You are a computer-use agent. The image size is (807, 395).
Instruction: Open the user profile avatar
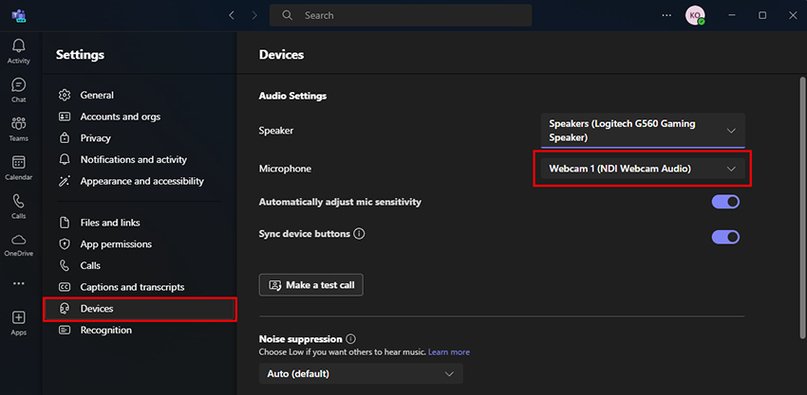click(694, 16)
